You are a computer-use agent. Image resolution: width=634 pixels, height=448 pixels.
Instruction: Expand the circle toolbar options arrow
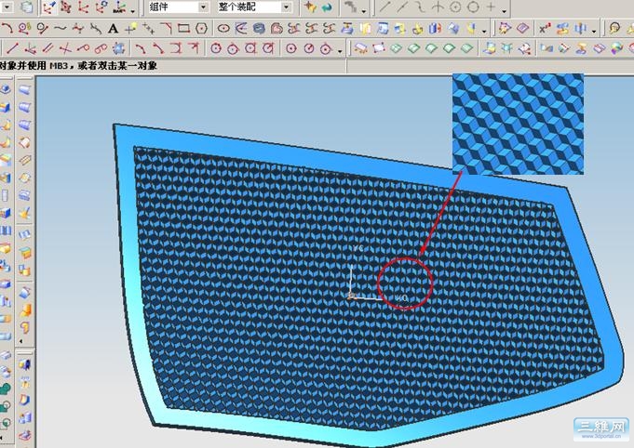tap(340, 51)
